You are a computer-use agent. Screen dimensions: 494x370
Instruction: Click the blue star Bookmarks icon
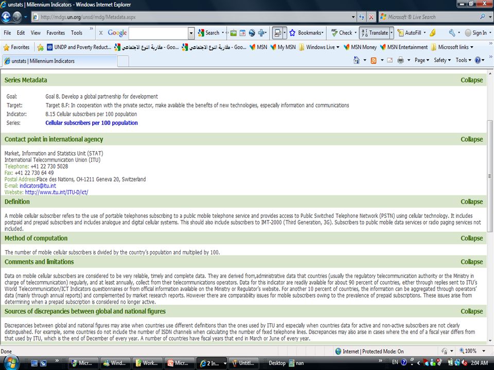(x=292, y=33)
